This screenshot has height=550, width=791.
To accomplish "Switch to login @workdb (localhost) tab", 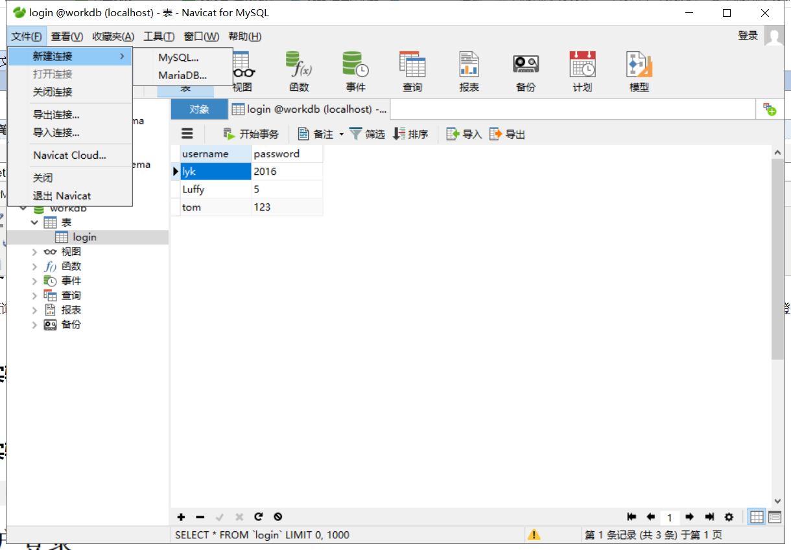I will point(309,109).
